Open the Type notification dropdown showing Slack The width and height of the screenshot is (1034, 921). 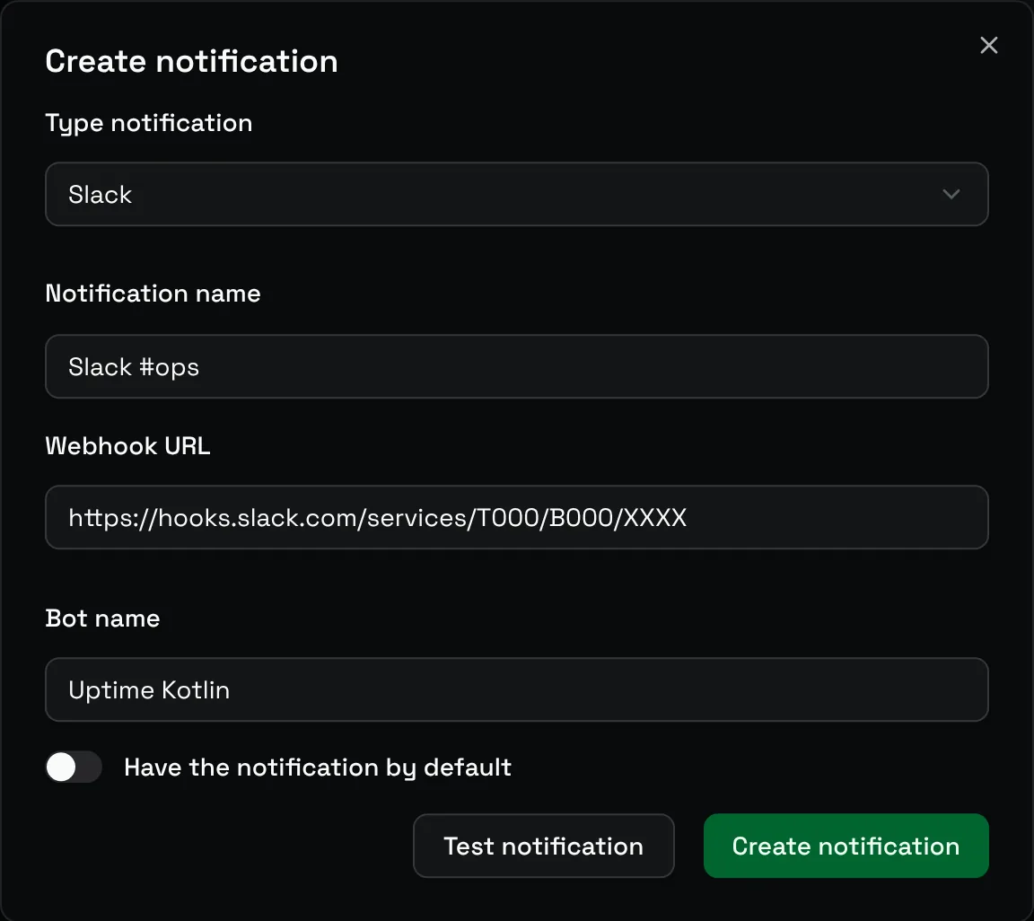pyautogui.click(x=516, y=194)
